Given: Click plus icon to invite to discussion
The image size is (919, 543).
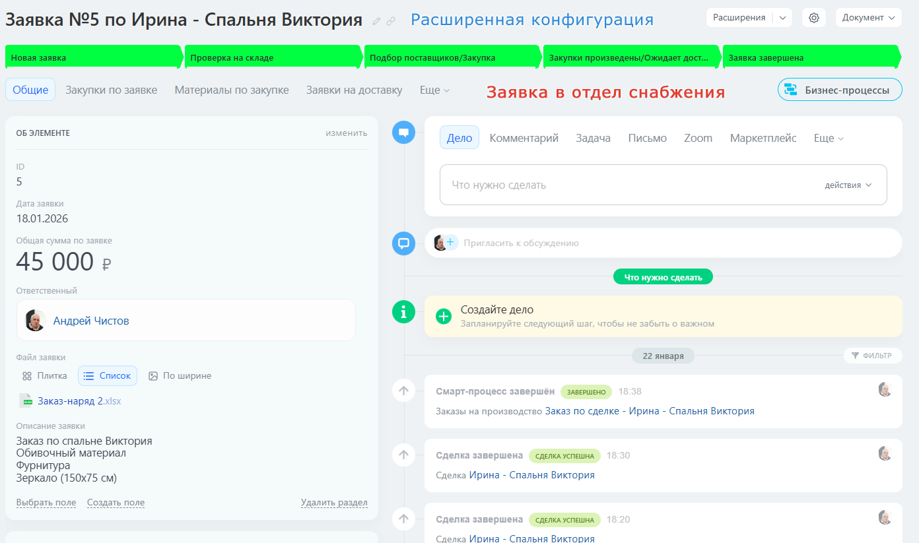Looking at the screenshot, I should (451, 243).
